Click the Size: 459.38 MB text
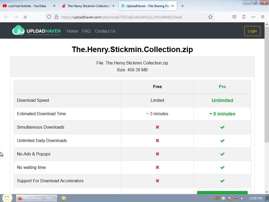 click(x=132, y=70)
